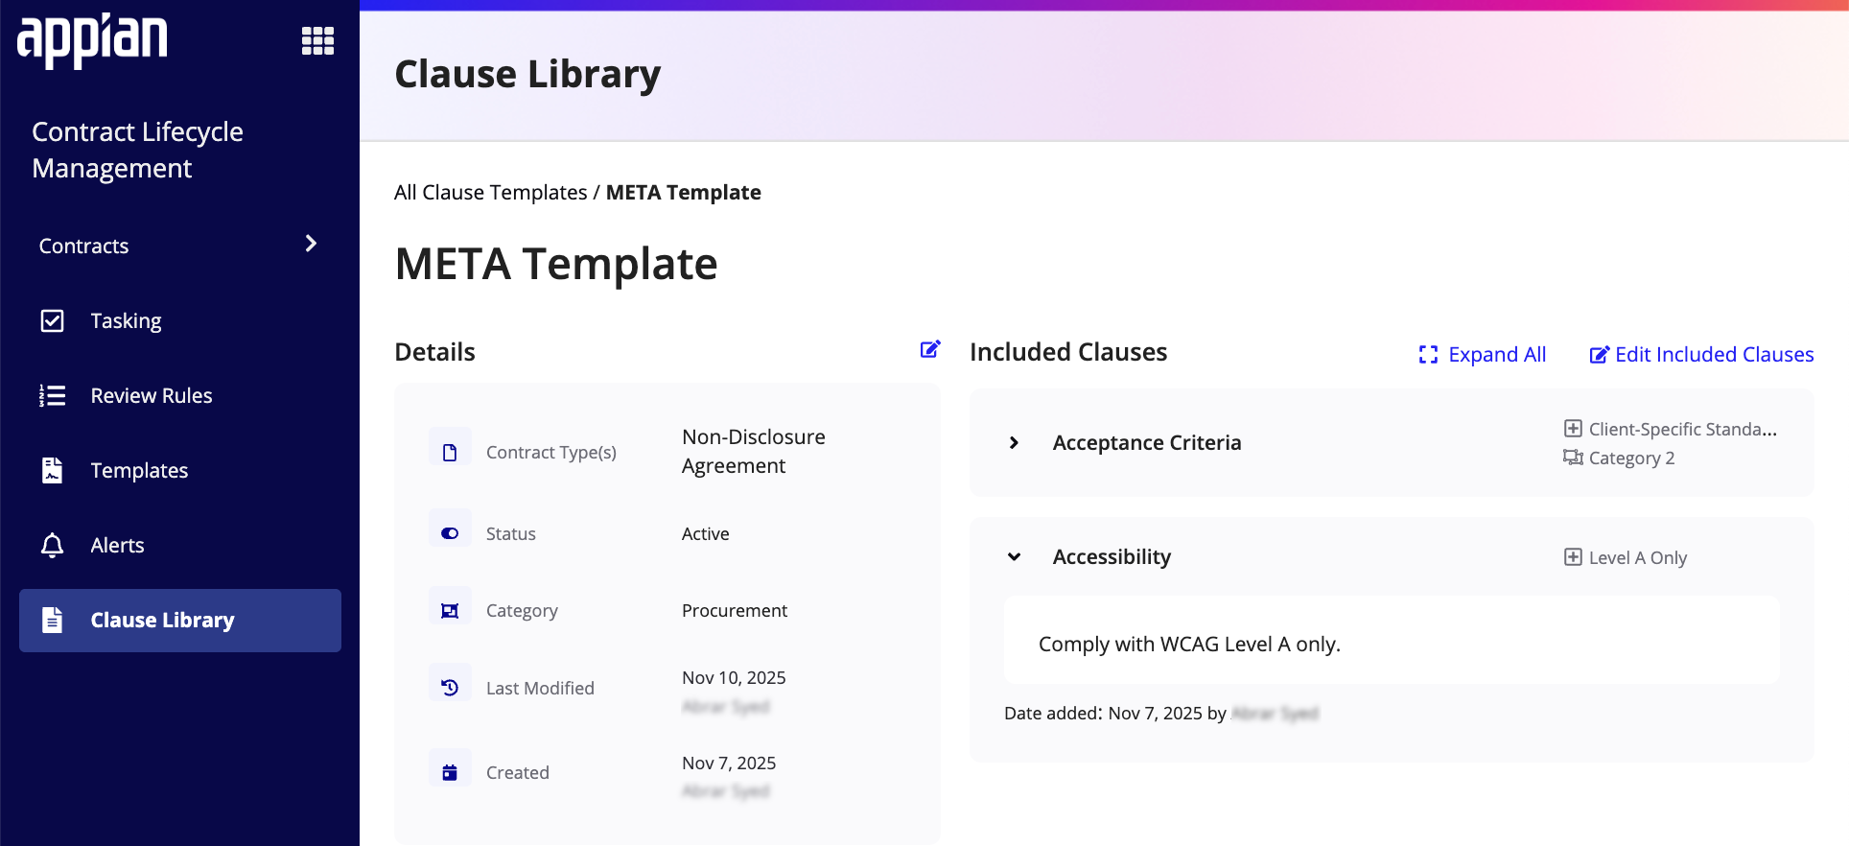Click the 'META Template' breadcrumb text
Viewport: 1849px width, 846px height.
(684, 192)
